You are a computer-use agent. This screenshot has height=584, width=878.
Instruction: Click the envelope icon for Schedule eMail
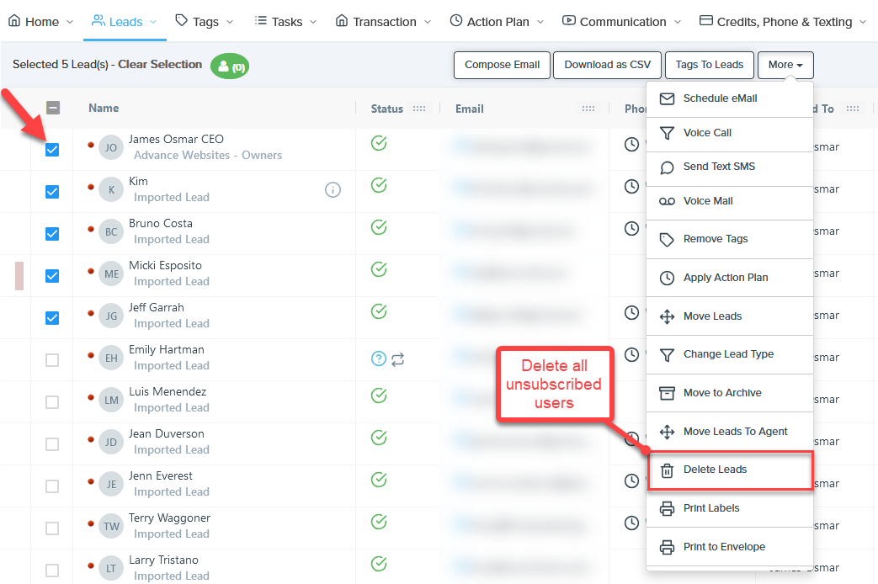point(667,98)
